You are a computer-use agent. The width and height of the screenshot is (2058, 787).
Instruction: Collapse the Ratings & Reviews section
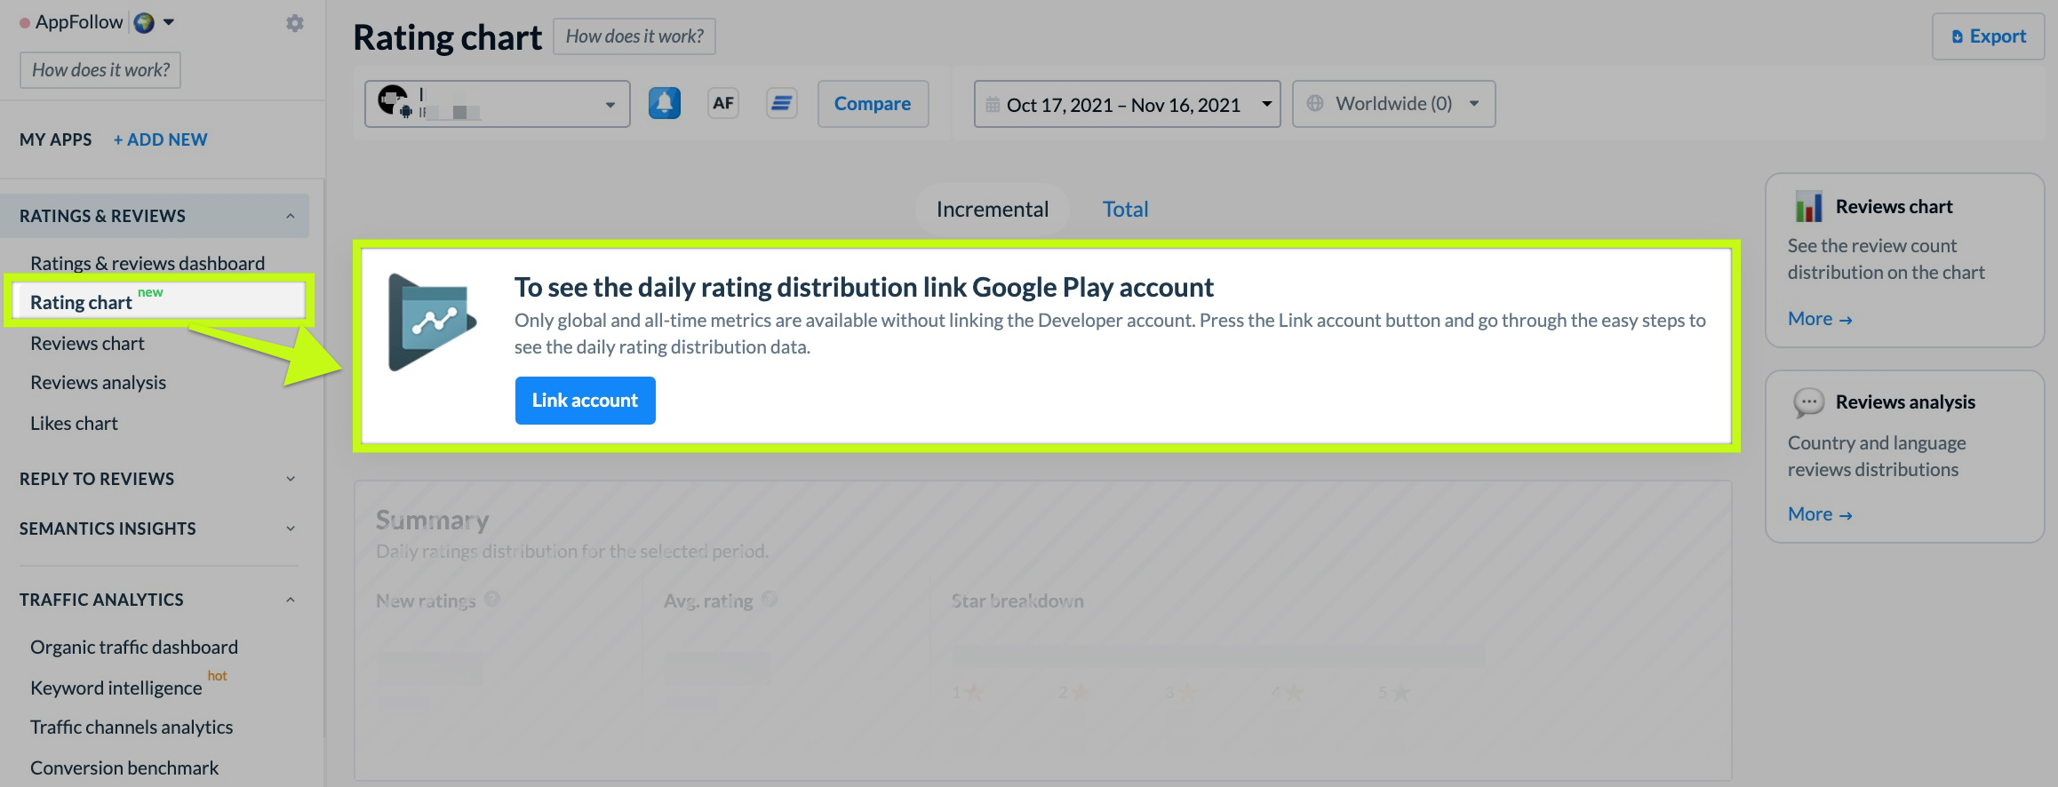click(x=155, y=216)
